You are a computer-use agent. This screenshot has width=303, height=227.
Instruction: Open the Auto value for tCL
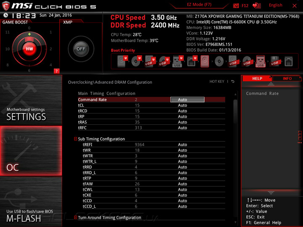tap(182, 105)
